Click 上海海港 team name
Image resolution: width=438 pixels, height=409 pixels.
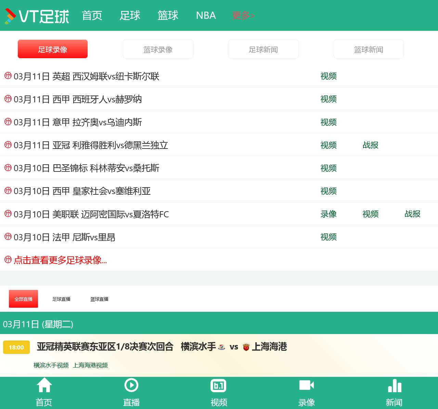[x=269, y=347]
